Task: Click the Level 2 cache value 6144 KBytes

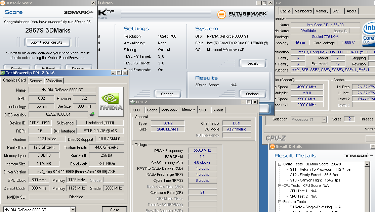Action: tap(364, 99)
